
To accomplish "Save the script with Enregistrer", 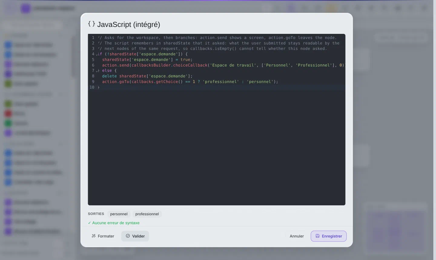I will tap(329, 236).
